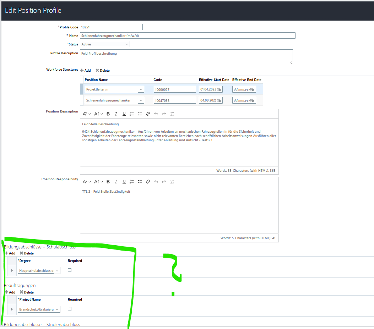Click Italic in Position Responsibility toolbar
Image resolution: width=374 pixels, height=329 pixels.
click(x=116, y=182)
